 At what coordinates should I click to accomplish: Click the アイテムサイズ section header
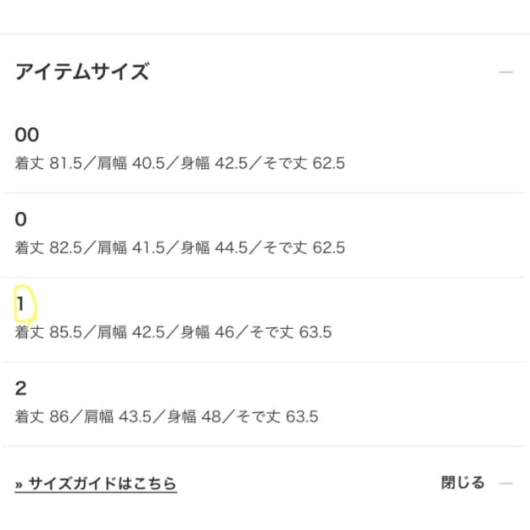[82, 72]
